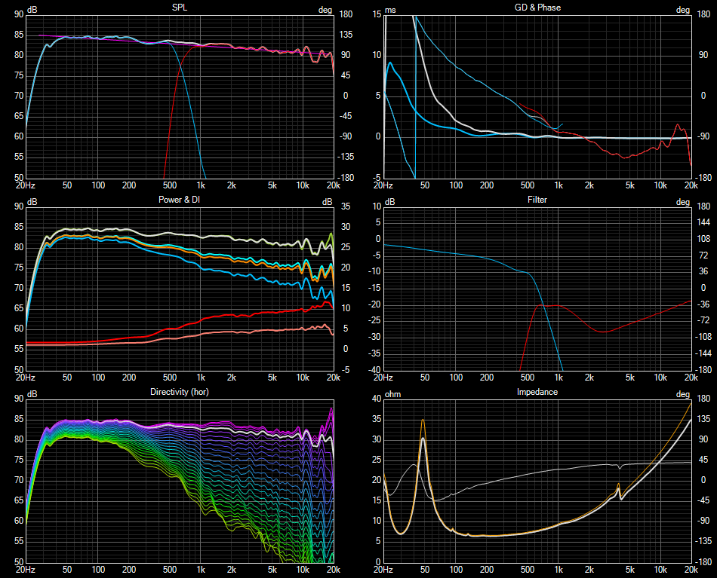Click the "GD & Phase" chart title
The height and width of the screenshot is (578, 717).
click(x=537, y=8)
